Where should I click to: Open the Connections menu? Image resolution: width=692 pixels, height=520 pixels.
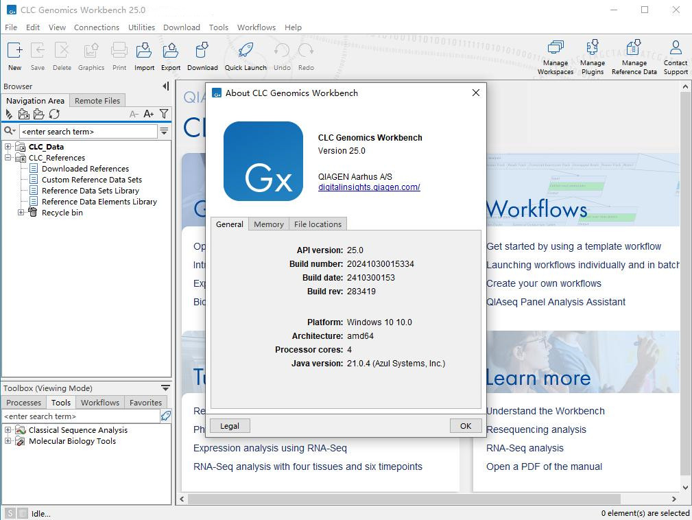pyautogui.click(x=97, y=27)
